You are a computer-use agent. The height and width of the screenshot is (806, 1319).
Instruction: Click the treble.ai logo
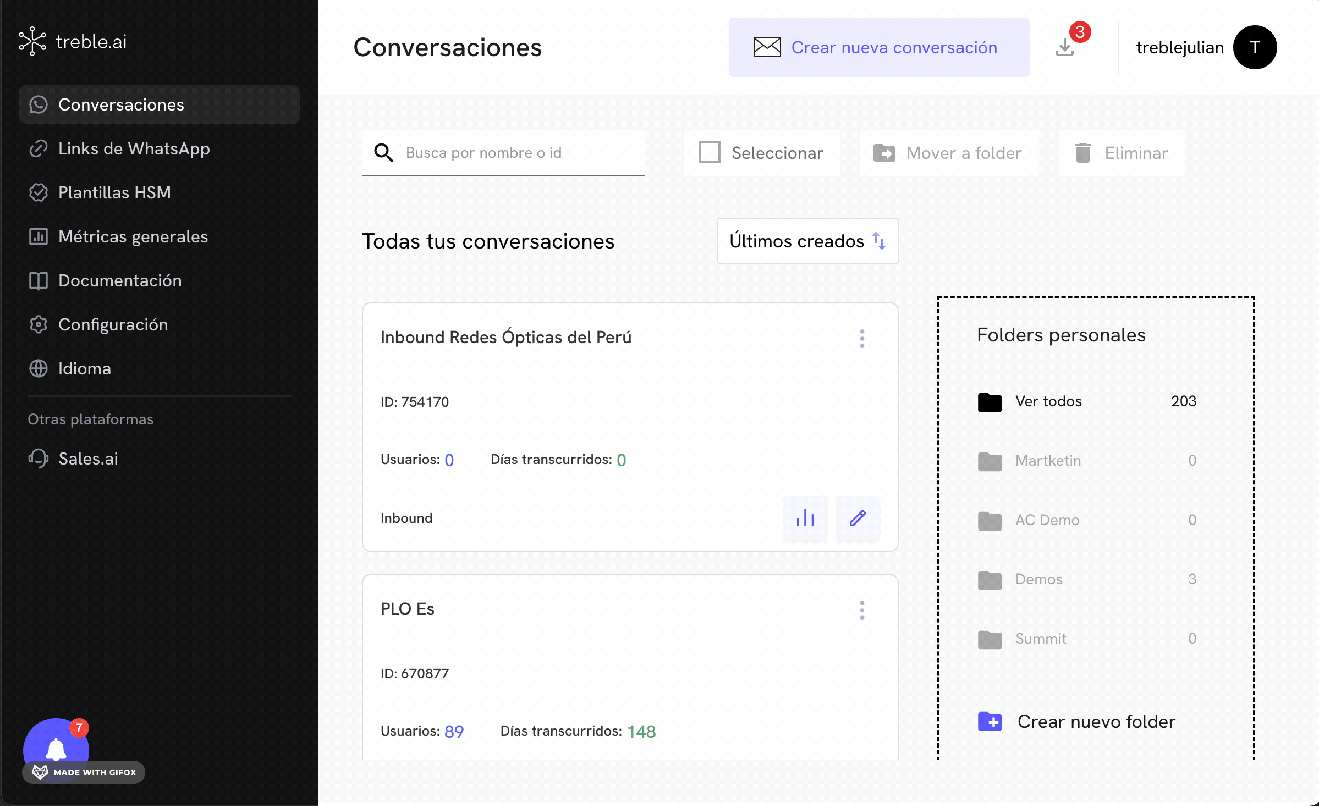pyautogui.click(x=73, y=42)
